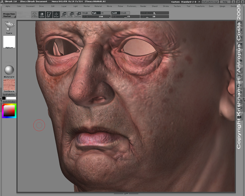Viewport: 245px width, 196px height.
Task: Click the SwitchColor button
Action: coord(9,102)
